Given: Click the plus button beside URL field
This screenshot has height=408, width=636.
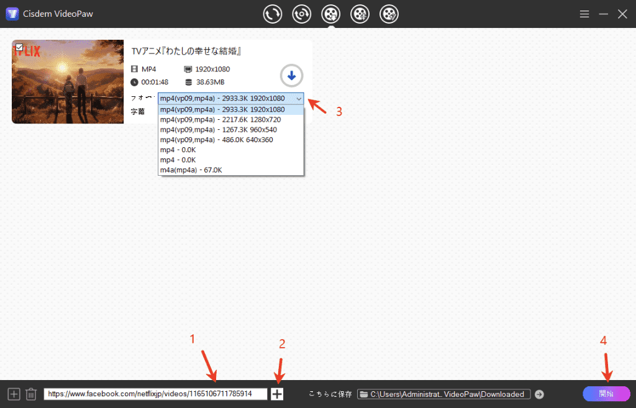Looking at the screenshot, I should [277, 394].
